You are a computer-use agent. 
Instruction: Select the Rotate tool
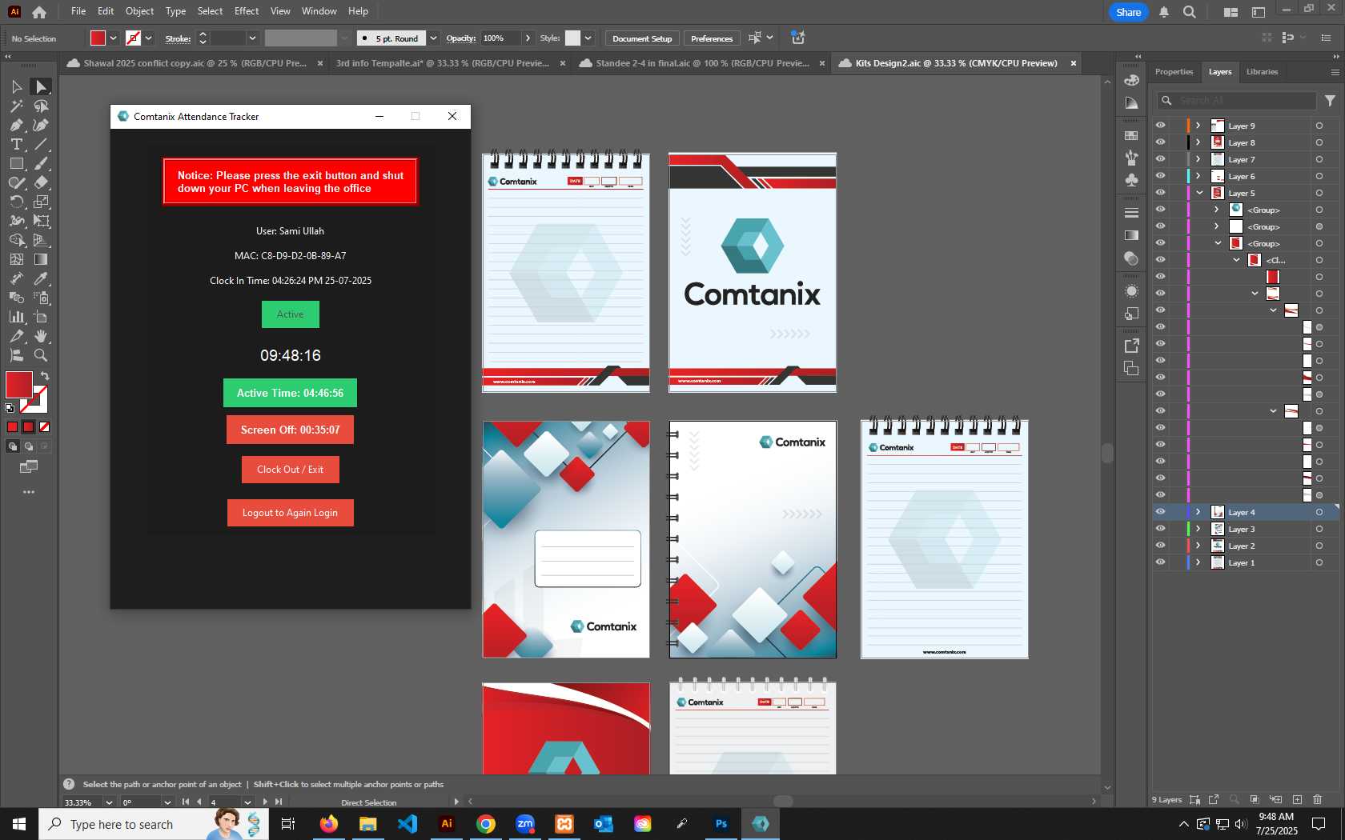pos(16,202)
